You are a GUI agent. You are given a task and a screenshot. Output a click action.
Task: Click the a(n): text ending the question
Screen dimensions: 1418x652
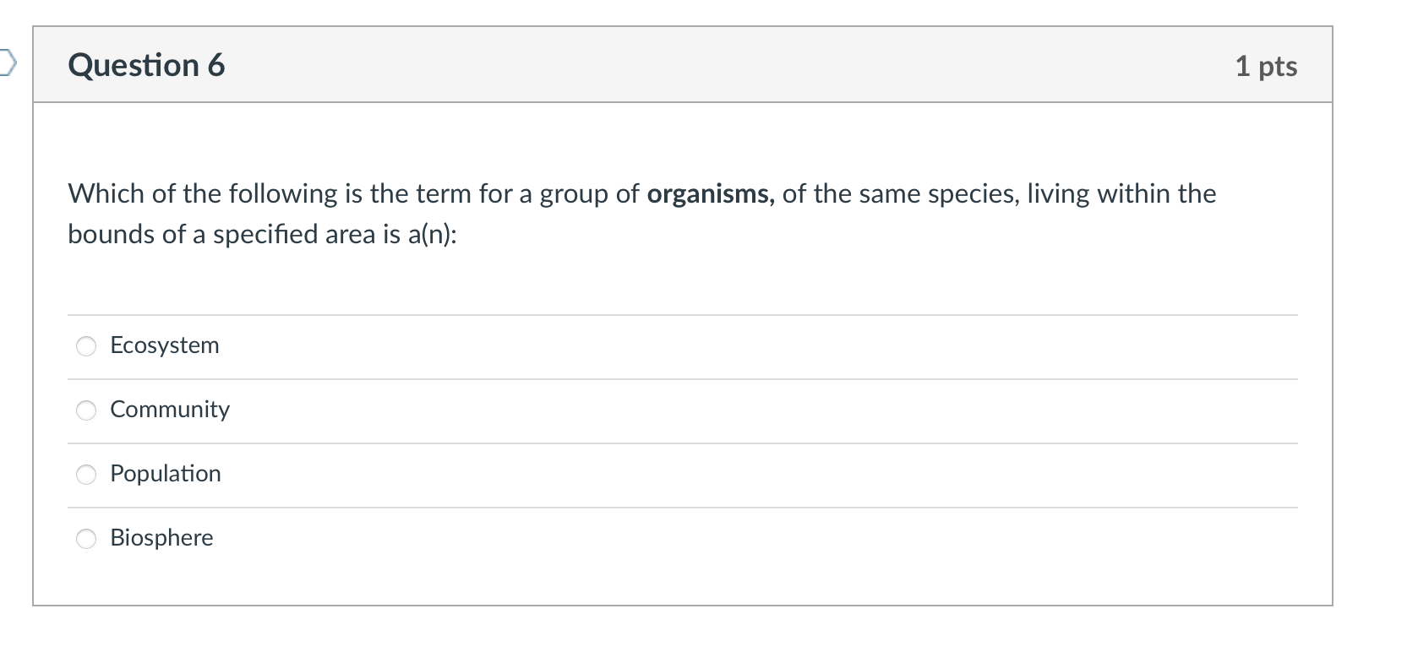[x=432, y=235]
